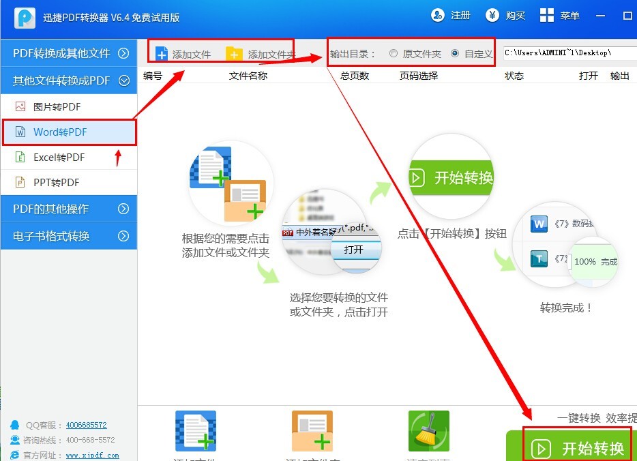
Task: Click the bottom add-folder icon
Action: pos(312,431)
